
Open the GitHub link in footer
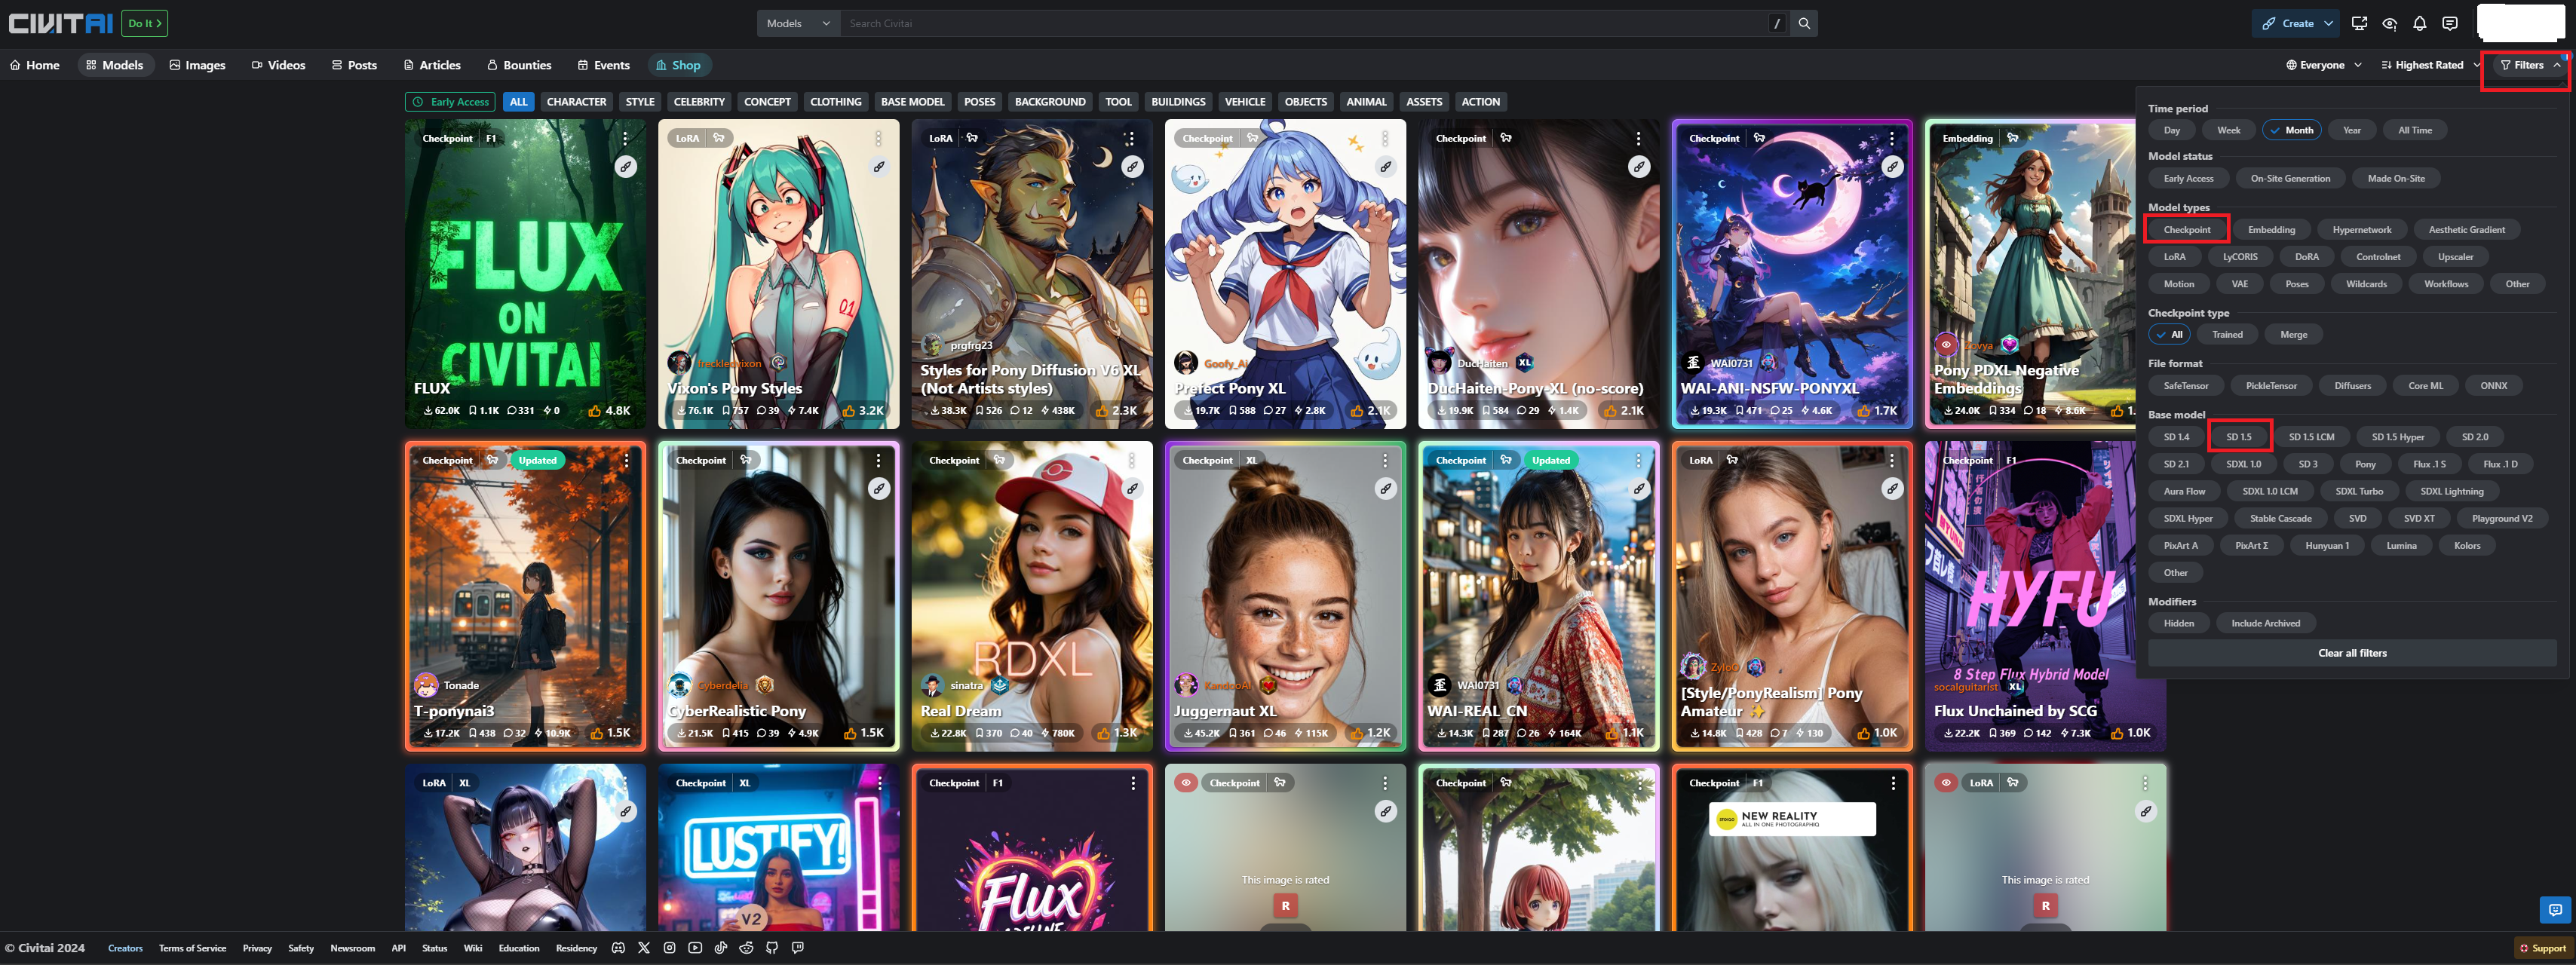tap(771, 948)
